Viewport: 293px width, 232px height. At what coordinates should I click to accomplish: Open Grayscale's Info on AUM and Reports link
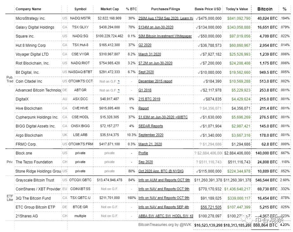coord(164,180)
